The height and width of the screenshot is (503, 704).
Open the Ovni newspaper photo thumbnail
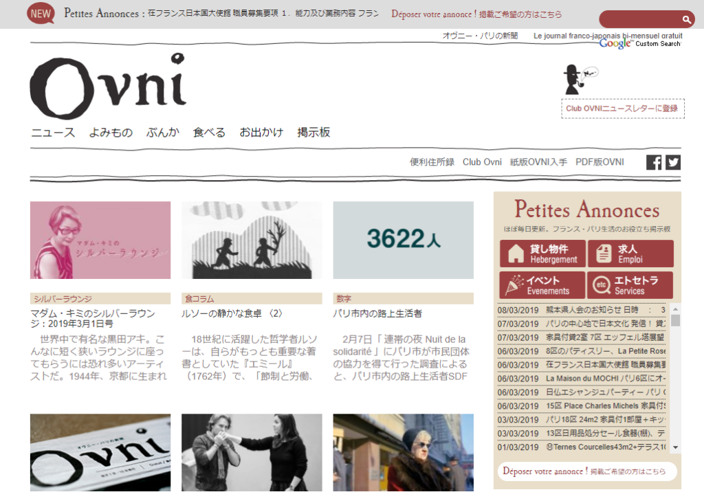[100, 452]
